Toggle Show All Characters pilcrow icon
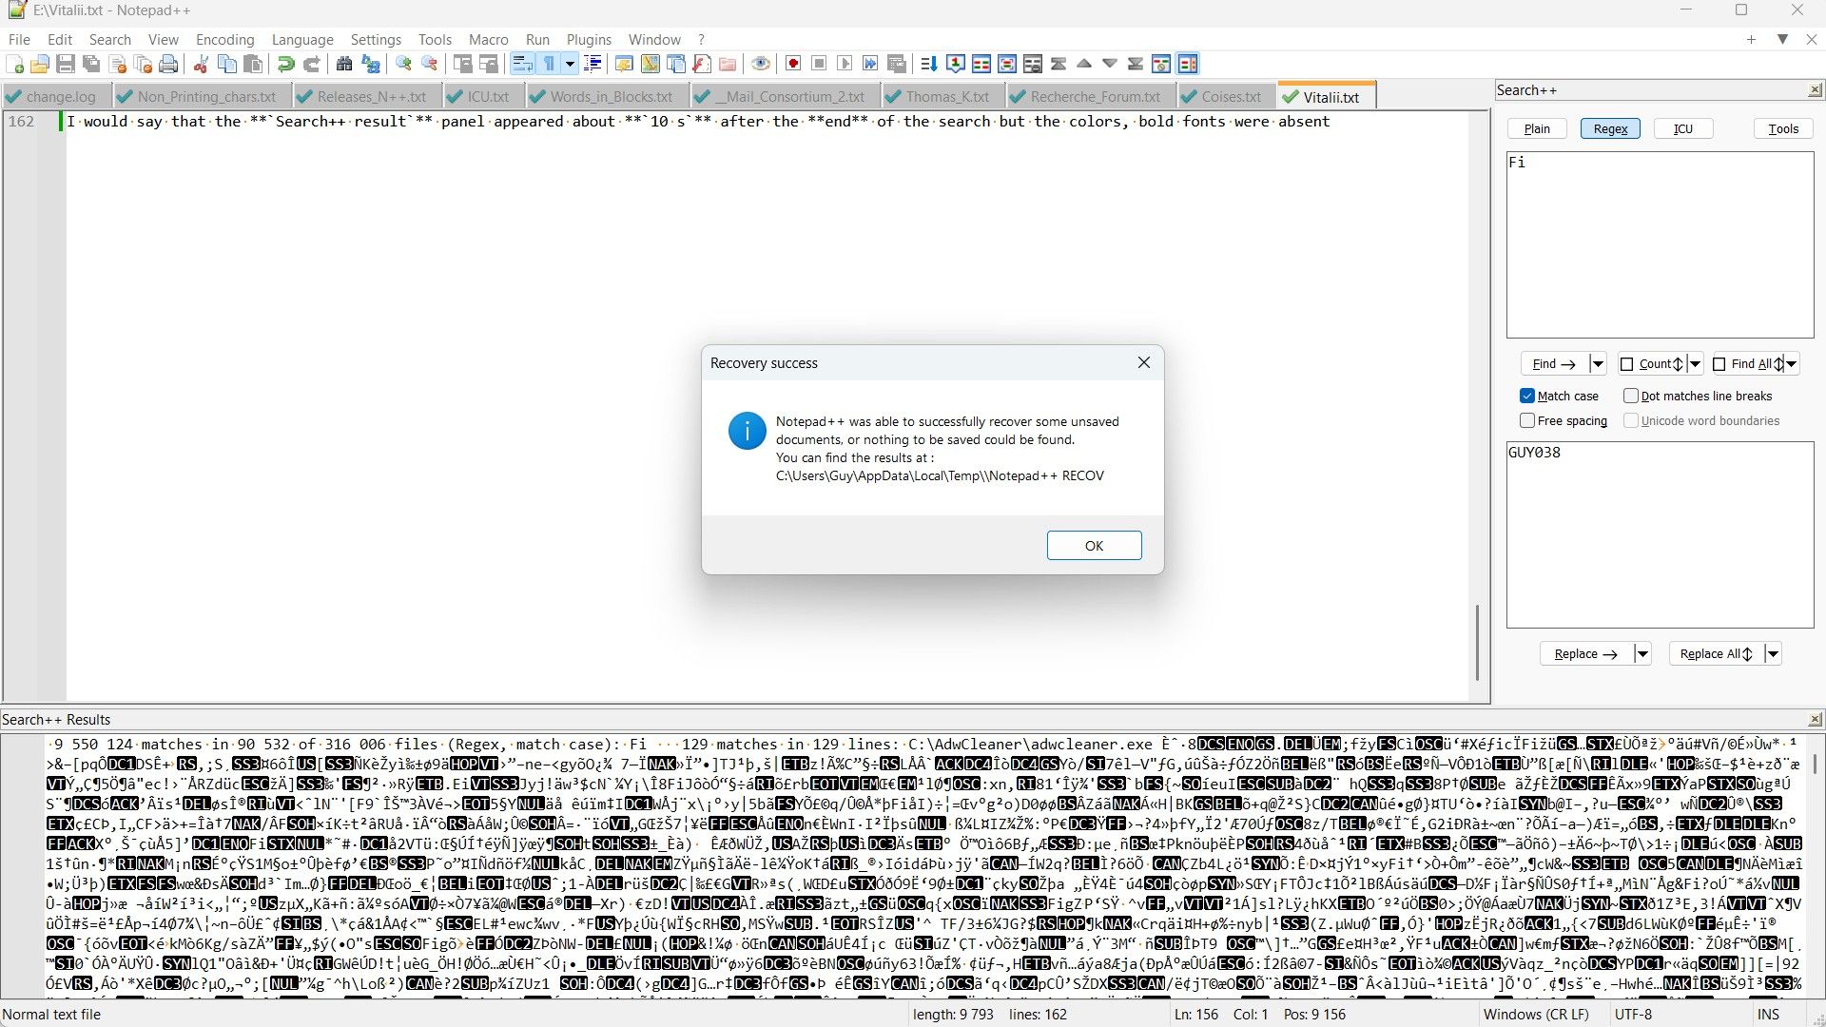The height and width of the screenshot is (1027, 1826). coord(549,64)
